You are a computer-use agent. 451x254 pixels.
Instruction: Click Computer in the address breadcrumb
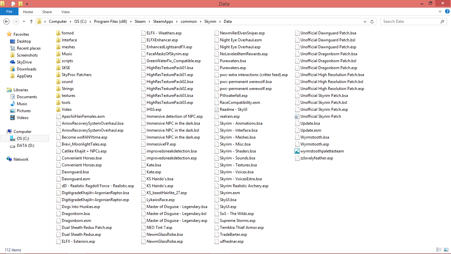click(58, 21)
